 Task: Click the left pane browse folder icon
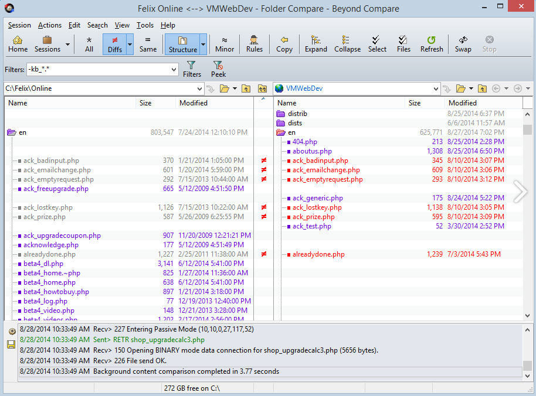(224, 89)
